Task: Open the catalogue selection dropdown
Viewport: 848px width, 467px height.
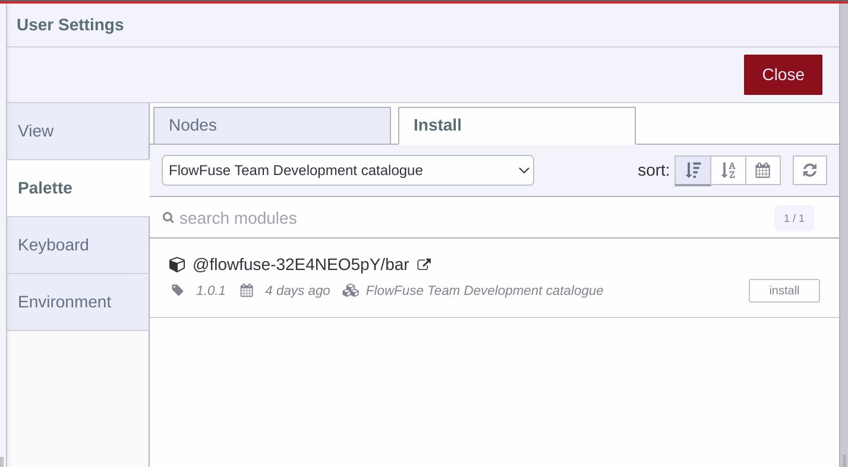Action: pyautogui.click(x=348, y=170)
